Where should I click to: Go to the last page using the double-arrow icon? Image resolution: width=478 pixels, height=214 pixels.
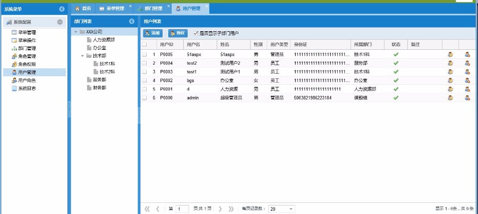point(231,209)
